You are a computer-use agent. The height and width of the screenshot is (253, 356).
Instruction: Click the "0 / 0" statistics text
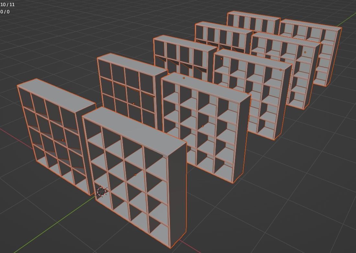[x=5, y=12]
